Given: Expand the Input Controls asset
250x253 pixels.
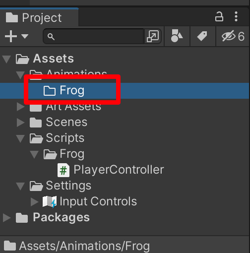Looking at the screenshot, I should [34, 202].
